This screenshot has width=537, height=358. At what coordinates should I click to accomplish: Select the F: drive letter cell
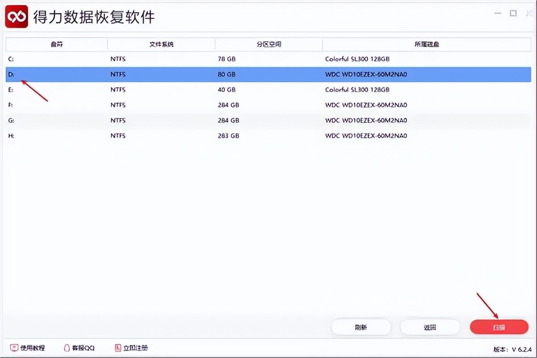click(x=12, y=105)
